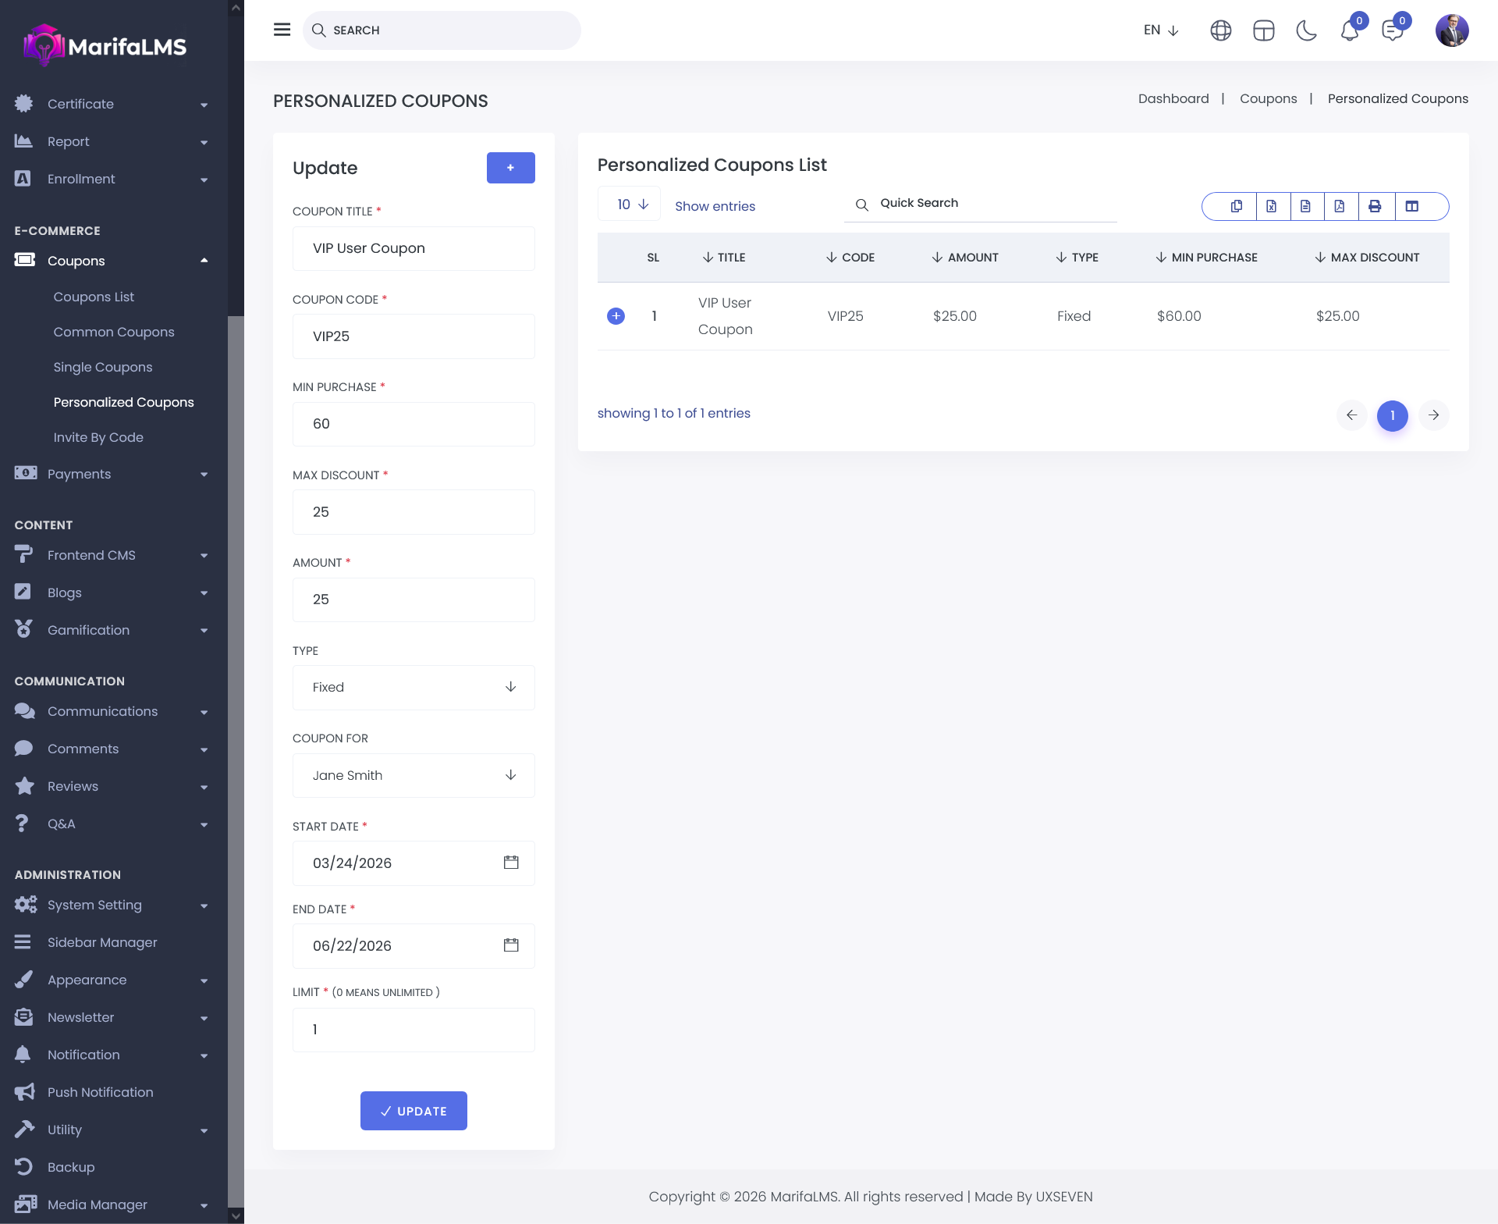Viewport: 1498px width, 1224px height.
Task: Open column visibility options
Action: (1411, 206)
